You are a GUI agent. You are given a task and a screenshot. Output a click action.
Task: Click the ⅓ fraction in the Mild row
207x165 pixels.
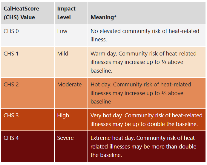pos(165,62)
